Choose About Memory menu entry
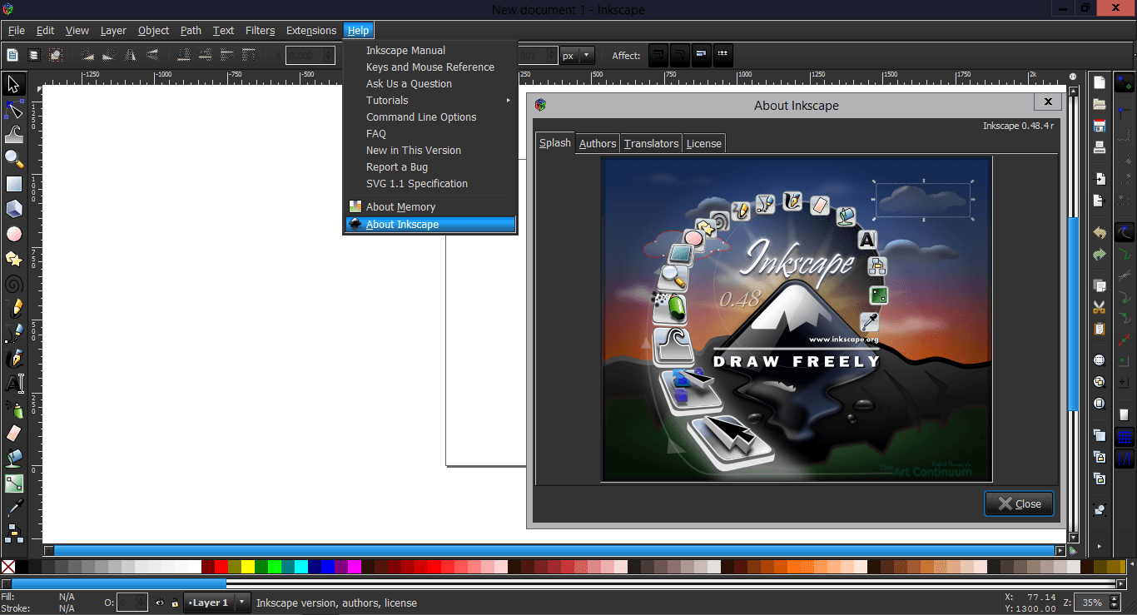The width and height of the screenshot is (1137, 615). pos(430,207)
